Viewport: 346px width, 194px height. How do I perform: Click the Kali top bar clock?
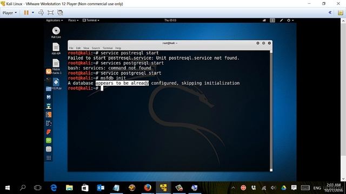point(170,20)
